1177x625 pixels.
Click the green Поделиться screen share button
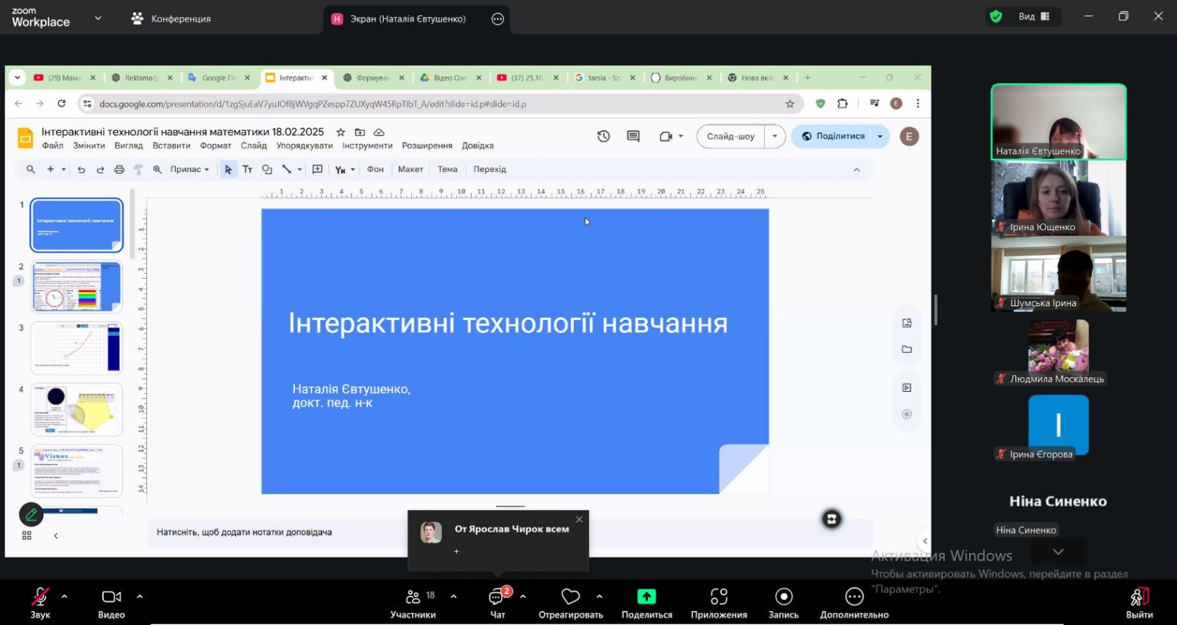[x=647, y=602]
